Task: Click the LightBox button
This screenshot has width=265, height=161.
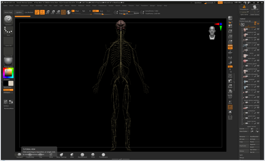Action: (19, 12)
